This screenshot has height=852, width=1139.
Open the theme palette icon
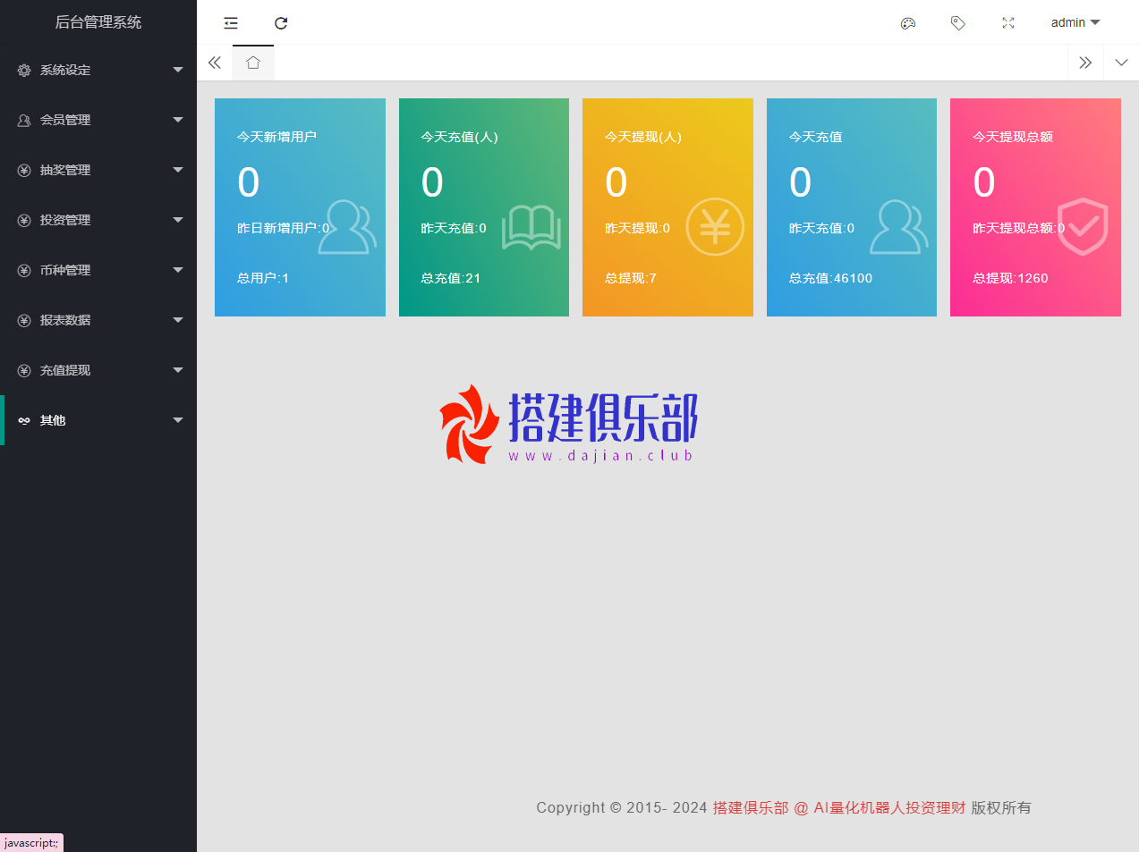tap(908, 23)
